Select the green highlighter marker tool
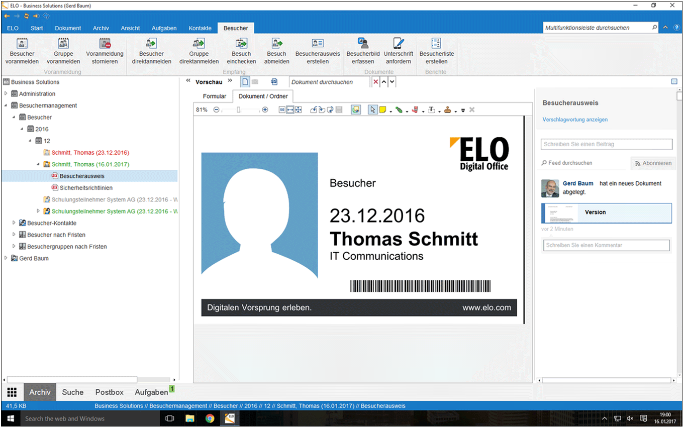The image size is (686, 427). [399, 110]
